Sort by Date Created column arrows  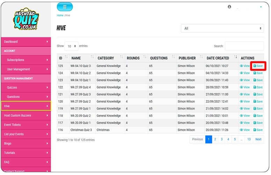coord(236,57)
